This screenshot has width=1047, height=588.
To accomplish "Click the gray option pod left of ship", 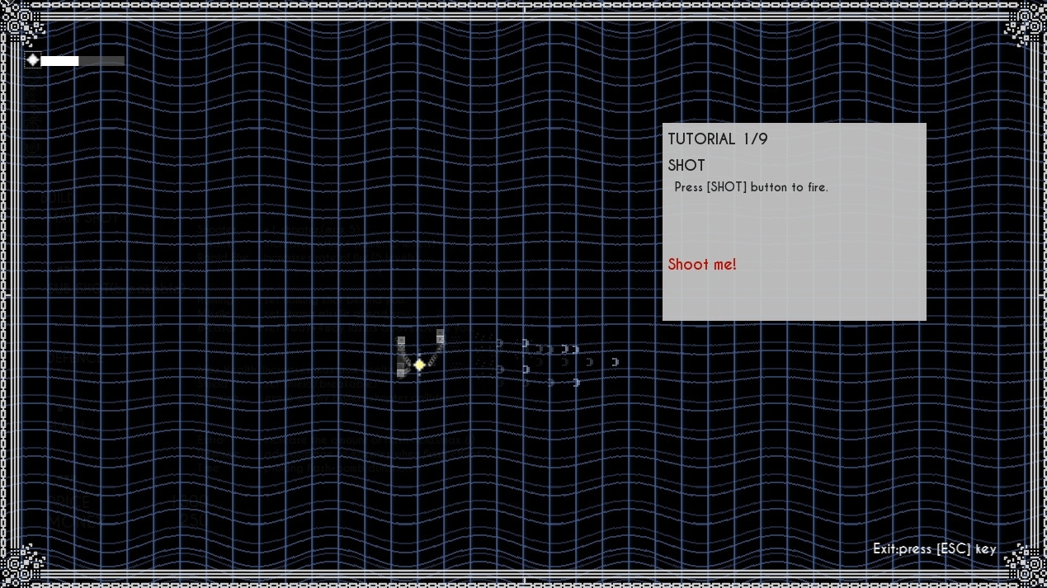I will 401,356.
